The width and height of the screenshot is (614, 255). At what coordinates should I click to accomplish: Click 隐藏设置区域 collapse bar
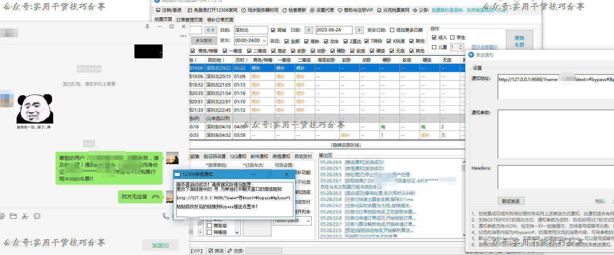[346, 145]
